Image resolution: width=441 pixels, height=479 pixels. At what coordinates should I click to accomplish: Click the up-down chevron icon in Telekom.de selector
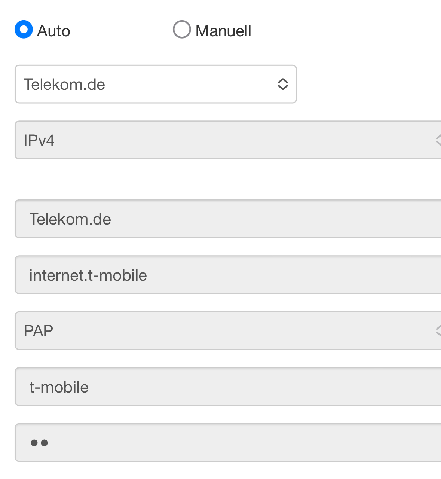[283, 84]
